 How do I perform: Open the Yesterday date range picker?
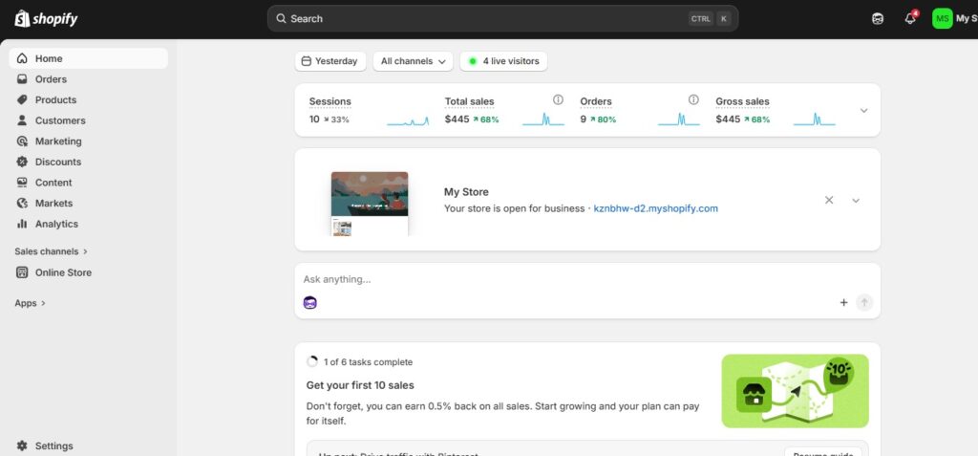click(x=330, y=61)
